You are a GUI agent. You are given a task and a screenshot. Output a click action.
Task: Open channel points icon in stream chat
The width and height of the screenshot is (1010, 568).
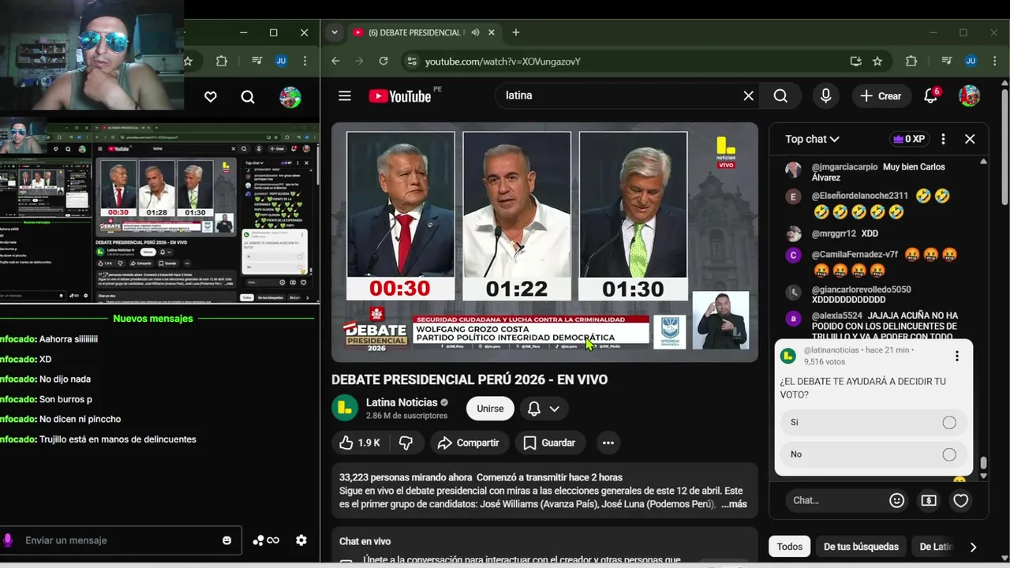pos(266,540)
